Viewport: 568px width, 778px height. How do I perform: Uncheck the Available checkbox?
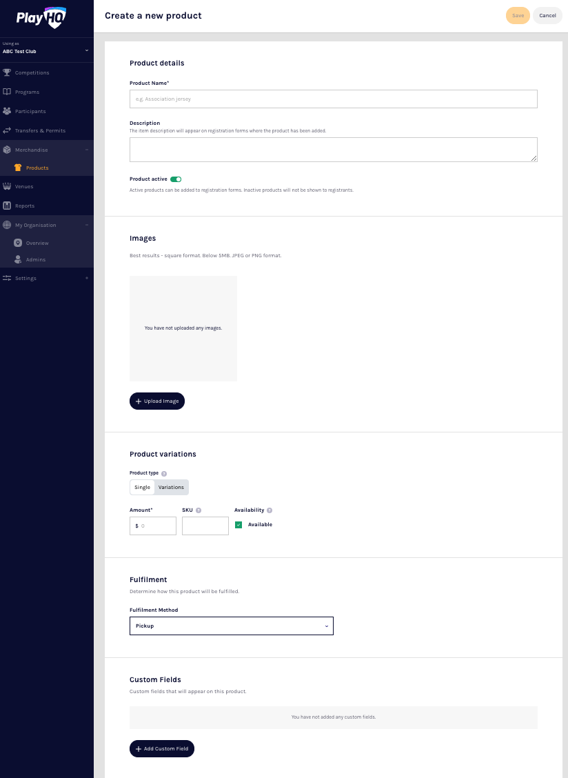pos(239,525)
